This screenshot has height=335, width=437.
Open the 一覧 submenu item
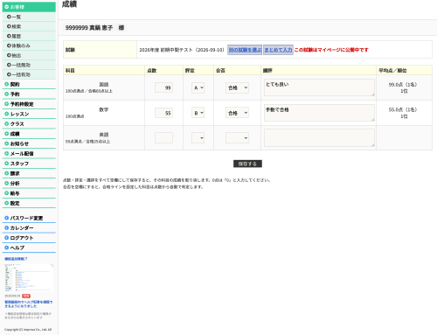click(x=29, y=17)
